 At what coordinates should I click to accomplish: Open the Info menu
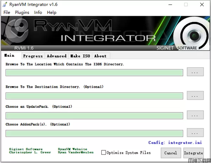tap(38, 13)
